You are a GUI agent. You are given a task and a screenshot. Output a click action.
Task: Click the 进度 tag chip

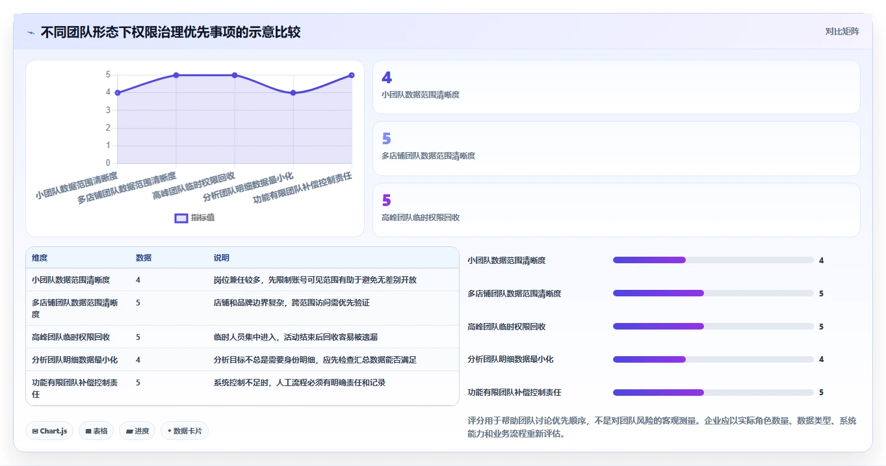pyautogui.click(x=137, y=431)
